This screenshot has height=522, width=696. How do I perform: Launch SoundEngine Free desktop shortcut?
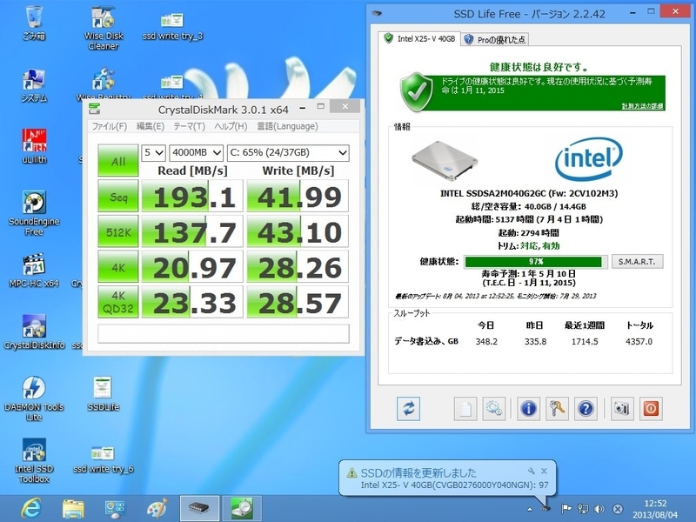(x=34, y=213)
